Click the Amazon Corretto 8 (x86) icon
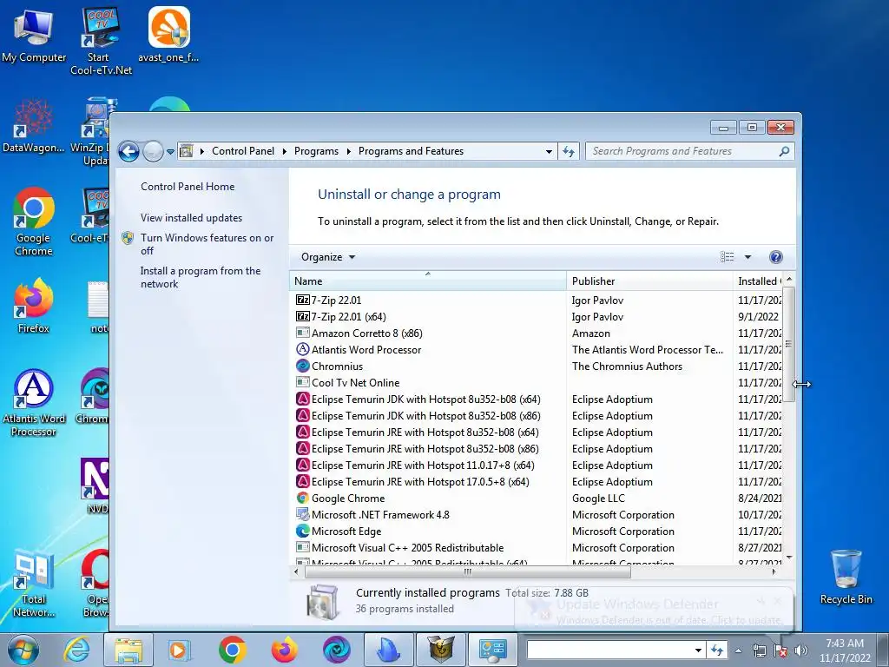The width and height of the screenshot is (889, 667). click(x=303, y=333)
